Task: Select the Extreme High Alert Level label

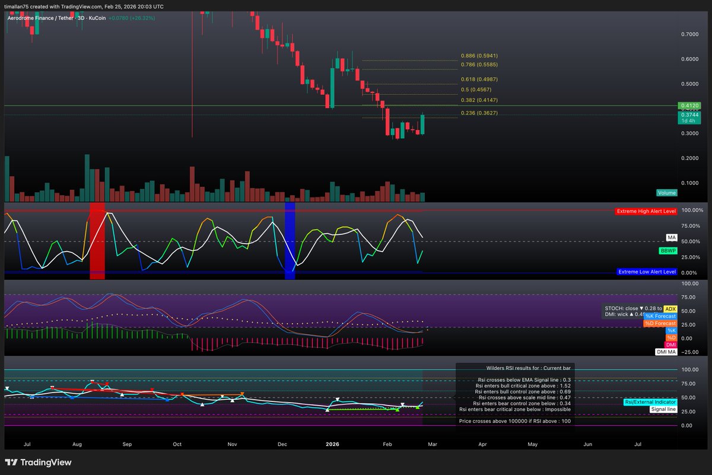Action: click(x=646, y=211)
